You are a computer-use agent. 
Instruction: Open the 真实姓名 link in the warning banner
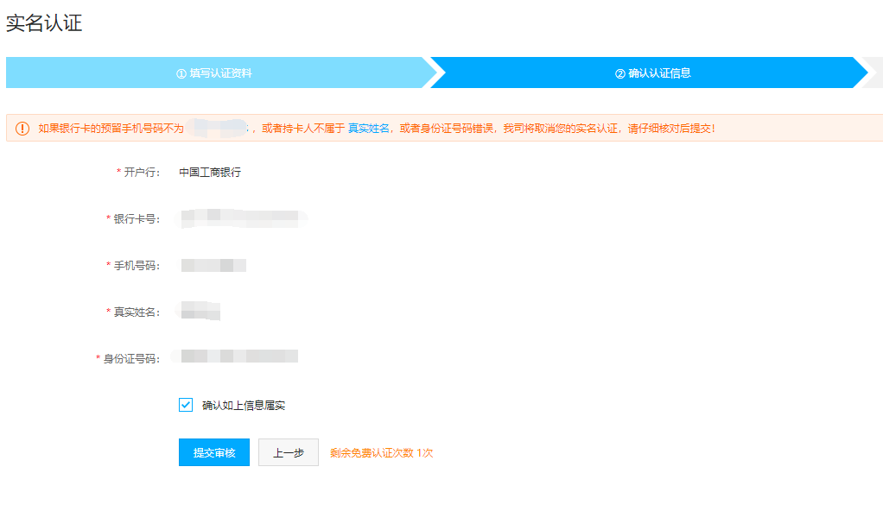368,129
